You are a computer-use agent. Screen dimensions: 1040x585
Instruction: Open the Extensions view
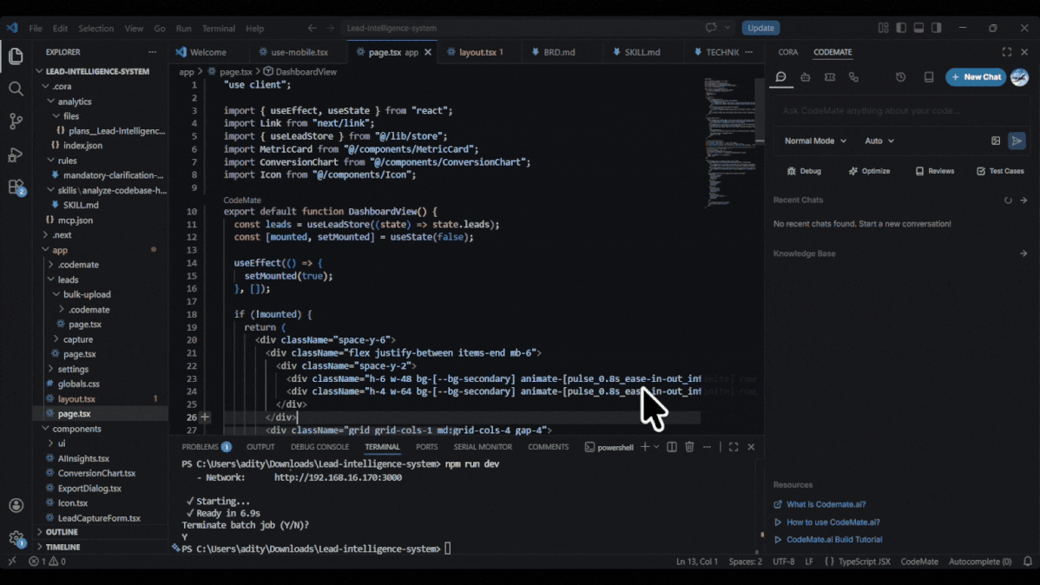tap(16, 187)
